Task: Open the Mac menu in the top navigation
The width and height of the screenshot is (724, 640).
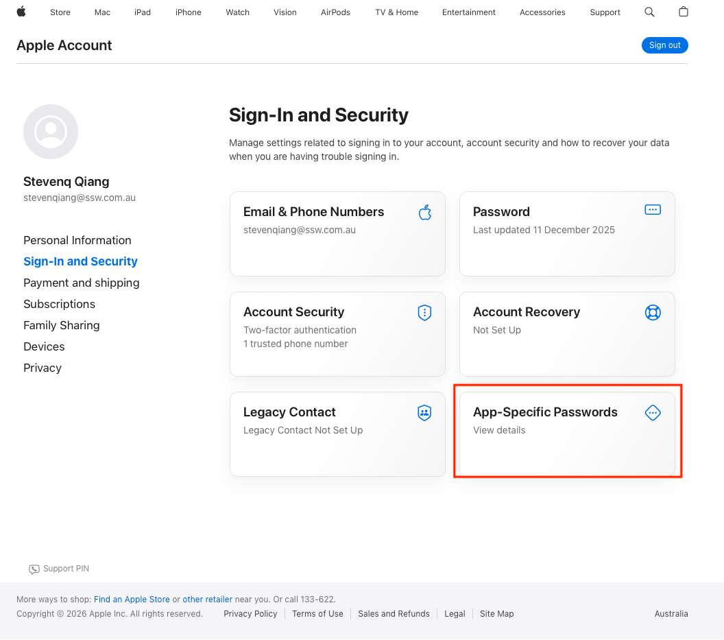Action: (102, 12)
